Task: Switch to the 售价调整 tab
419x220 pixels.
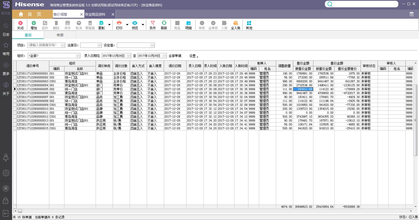Action: [x=61, y=14]
